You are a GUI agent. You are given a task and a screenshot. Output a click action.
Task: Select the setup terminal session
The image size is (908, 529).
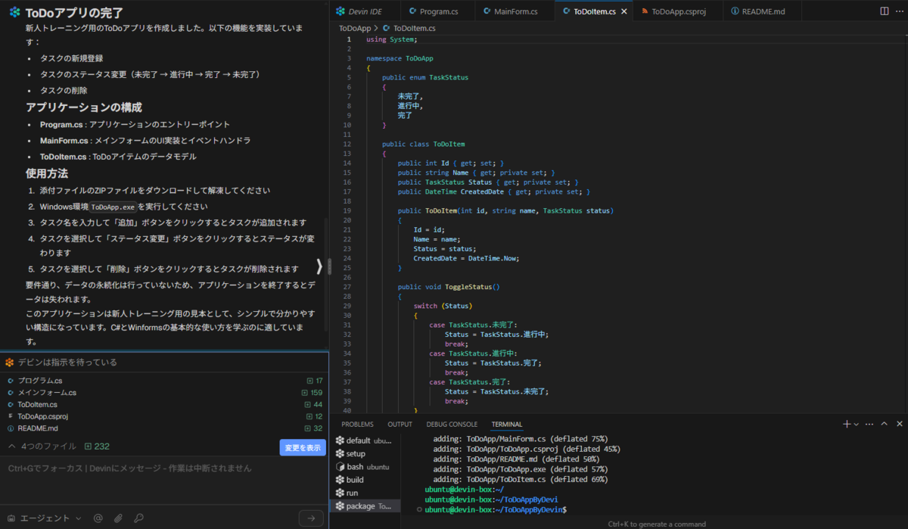365,454
